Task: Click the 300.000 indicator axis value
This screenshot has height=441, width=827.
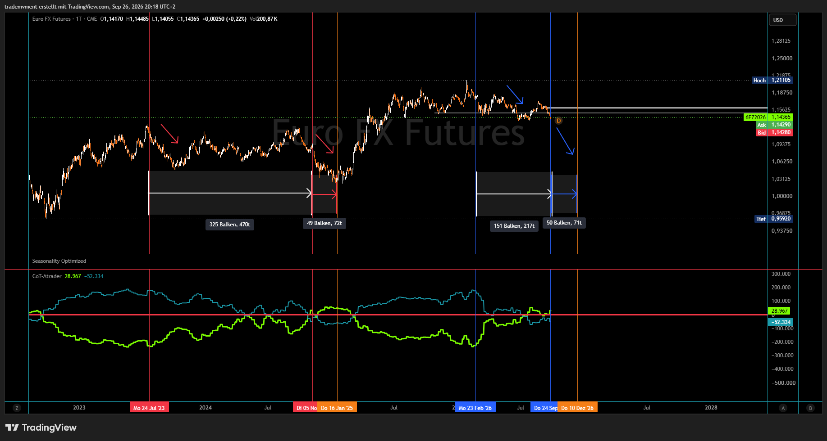Action: [781, 274]
